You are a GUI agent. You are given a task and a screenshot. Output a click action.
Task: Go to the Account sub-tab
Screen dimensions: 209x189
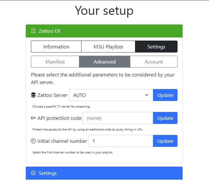point(154,62)
